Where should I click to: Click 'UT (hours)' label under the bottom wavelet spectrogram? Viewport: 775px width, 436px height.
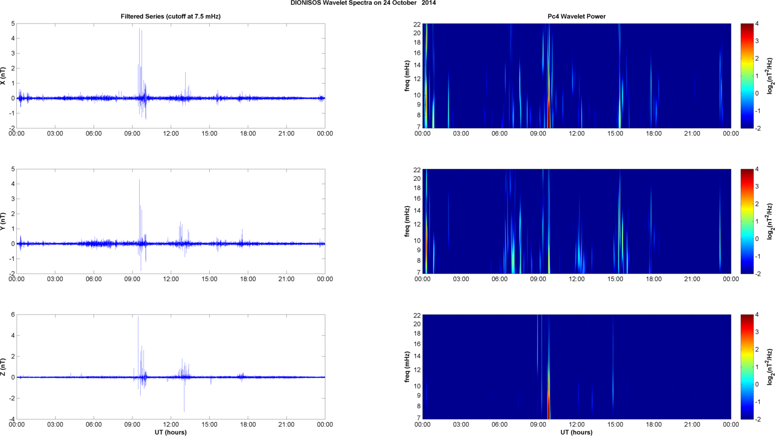[x=577, y=432]
